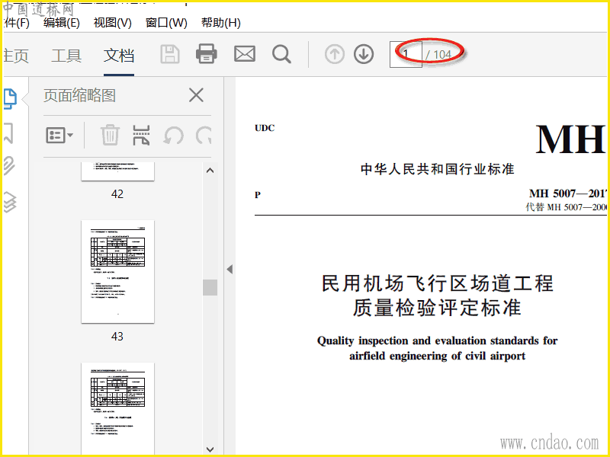Open page thumbnails sidebar icon

click(10, 99)
